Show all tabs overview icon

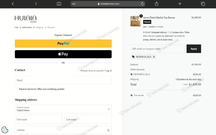[x=203, y=4]
